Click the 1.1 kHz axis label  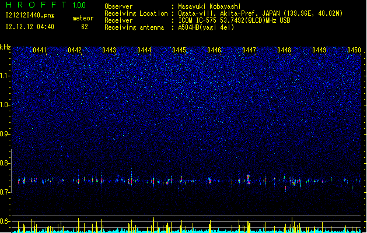5,76
